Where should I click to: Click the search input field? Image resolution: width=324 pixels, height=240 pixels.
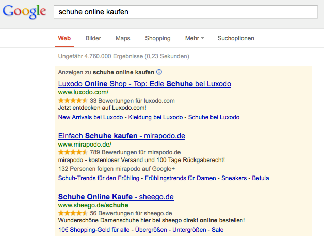pyautogui.click(x=185, y=11)
